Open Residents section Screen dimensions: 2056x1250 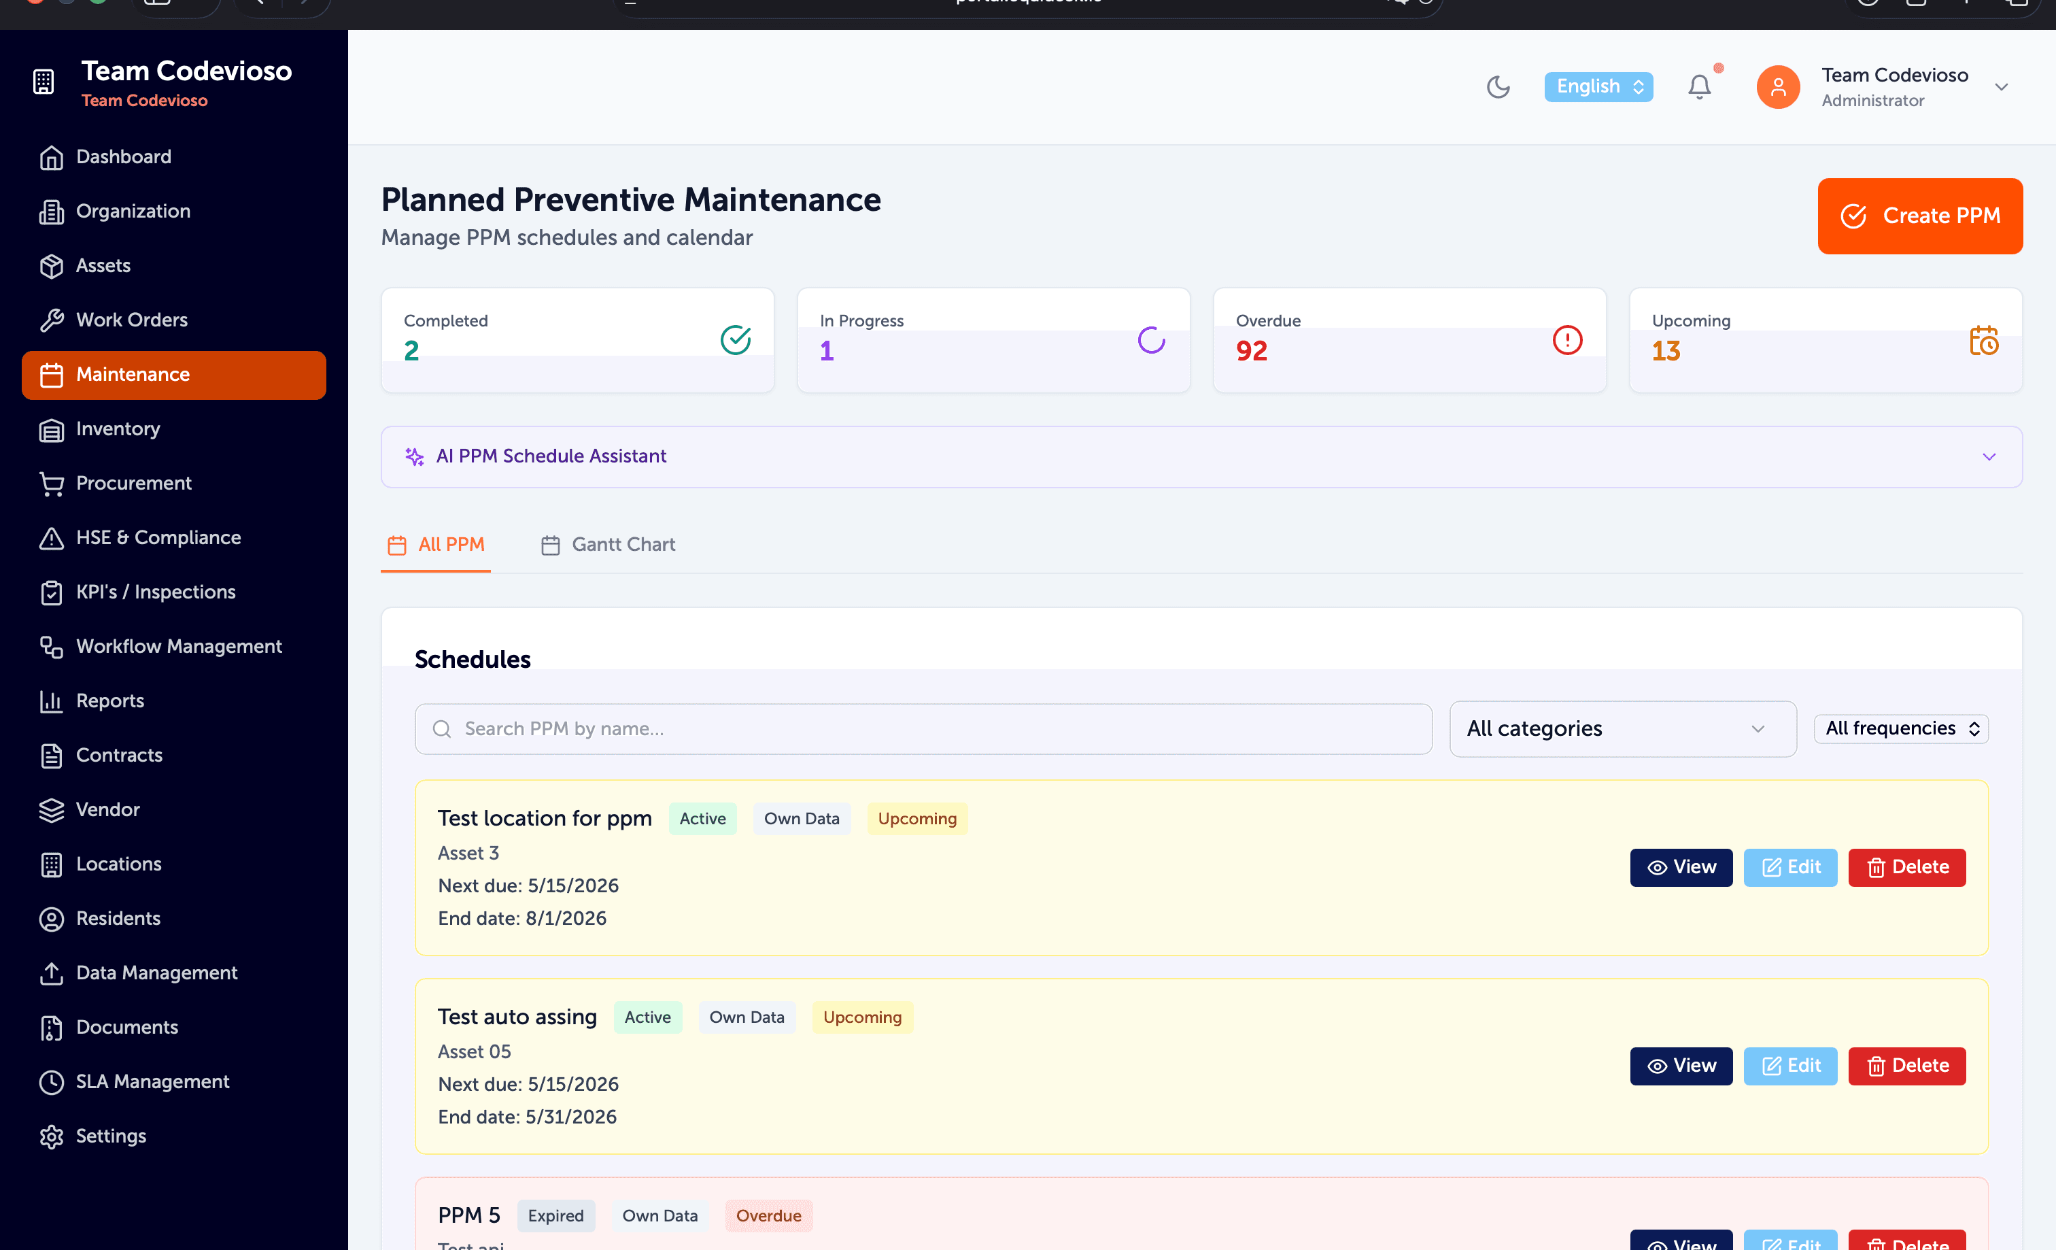click(x=173, y=918)
